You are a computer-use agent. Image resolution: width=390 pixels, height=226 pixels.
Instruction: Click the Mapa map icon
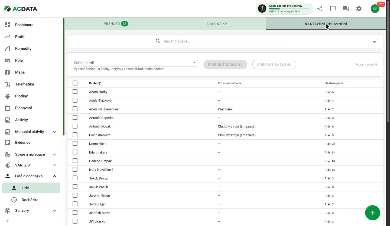(8, 72)
